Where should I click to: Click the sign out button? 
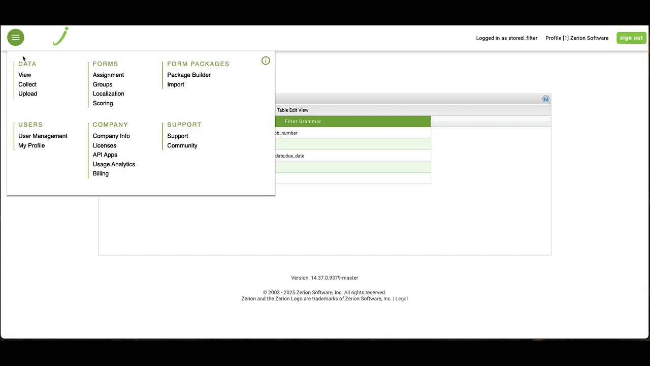coord(631,38)
